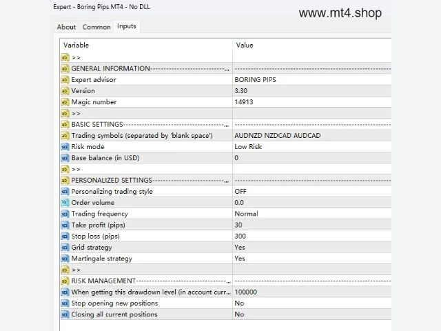Open Closing all current positions value No
This screenshot has height=331, width=441.
coord(239,314)
